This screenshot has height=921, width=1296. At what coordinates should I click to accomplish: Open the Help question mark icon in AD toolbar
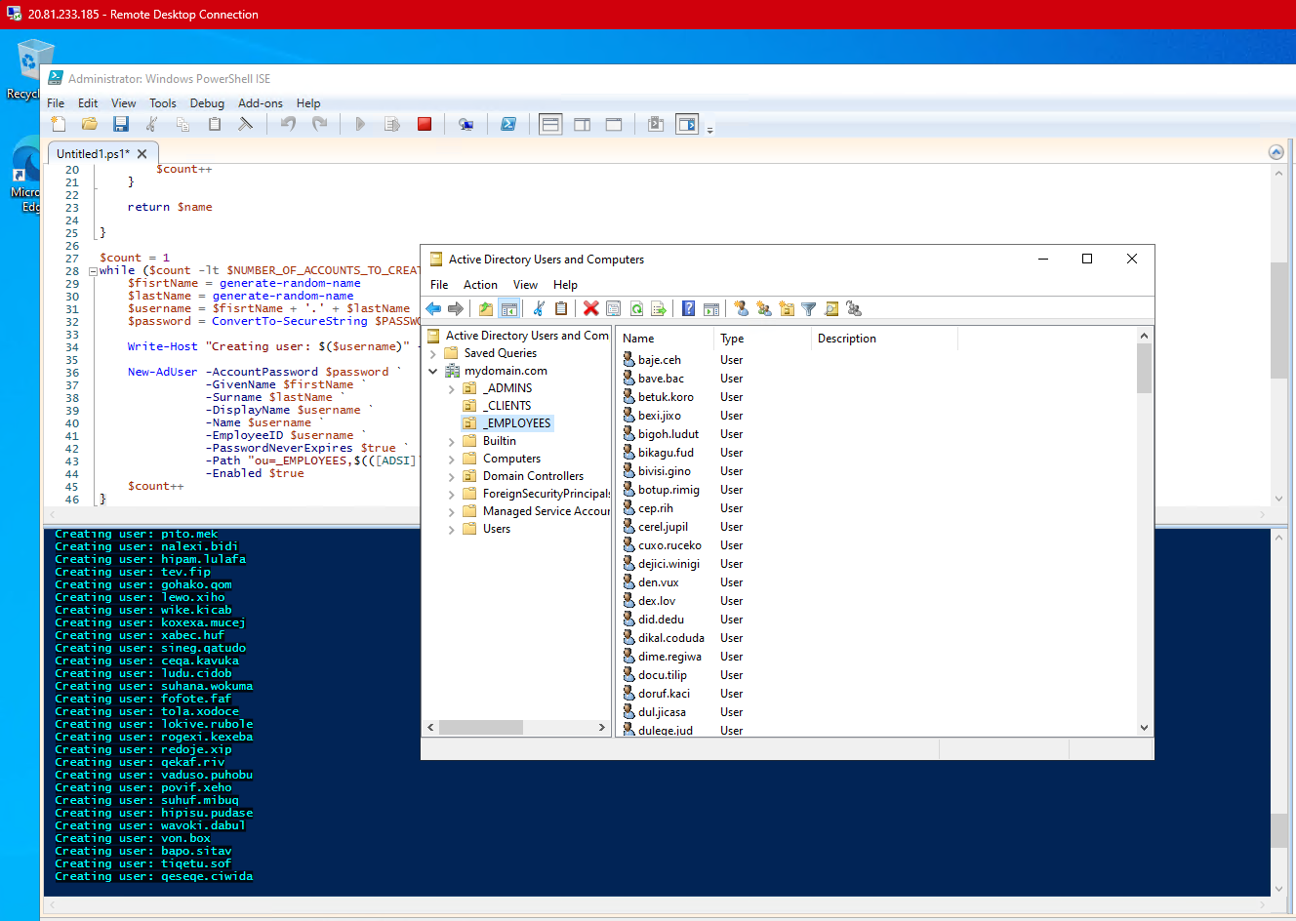click(689, 308)
